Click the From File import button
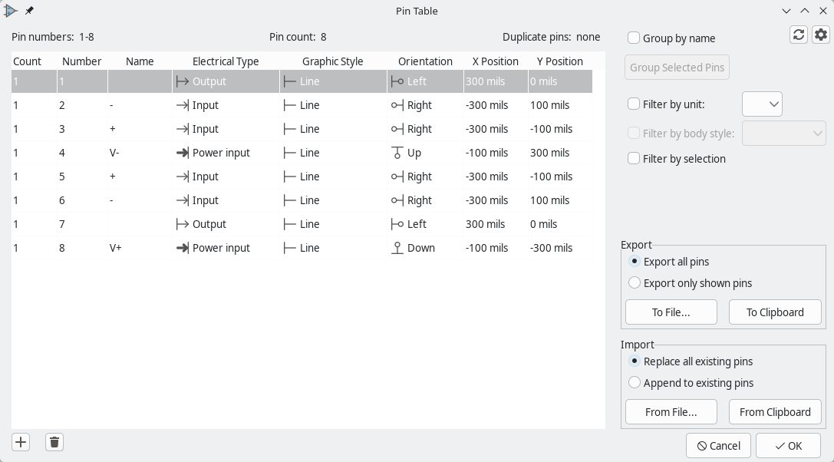Image resolution: width=834 pixels, height=462 pixels. point(671,412)
